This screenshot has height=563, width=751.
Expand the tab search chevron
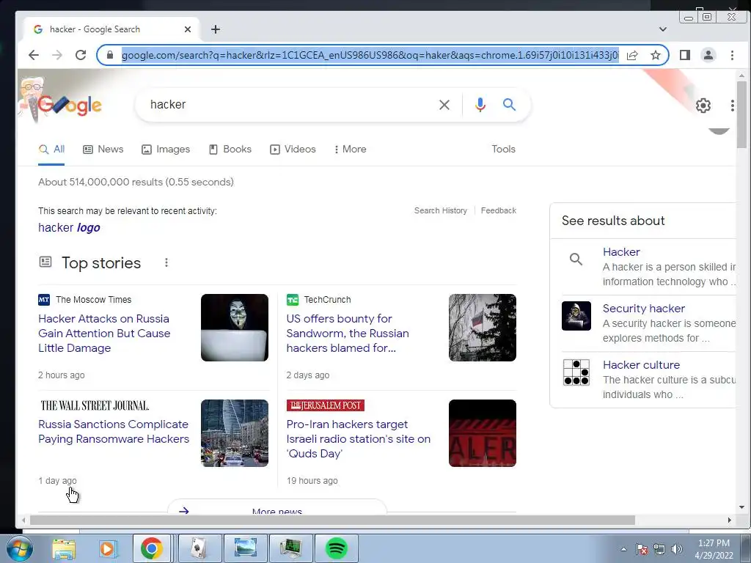coord(663,29)
